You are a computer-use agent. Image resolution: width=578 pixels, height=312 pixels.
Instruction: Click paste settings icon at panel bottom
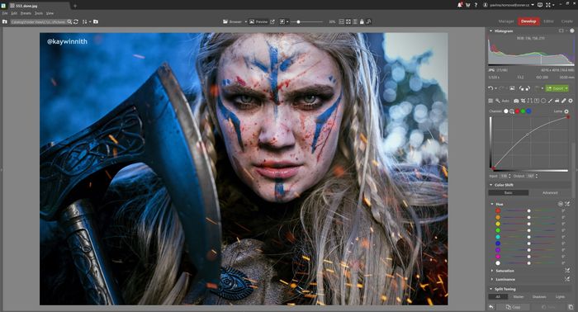pyautogui.click(x=571, y=307)
